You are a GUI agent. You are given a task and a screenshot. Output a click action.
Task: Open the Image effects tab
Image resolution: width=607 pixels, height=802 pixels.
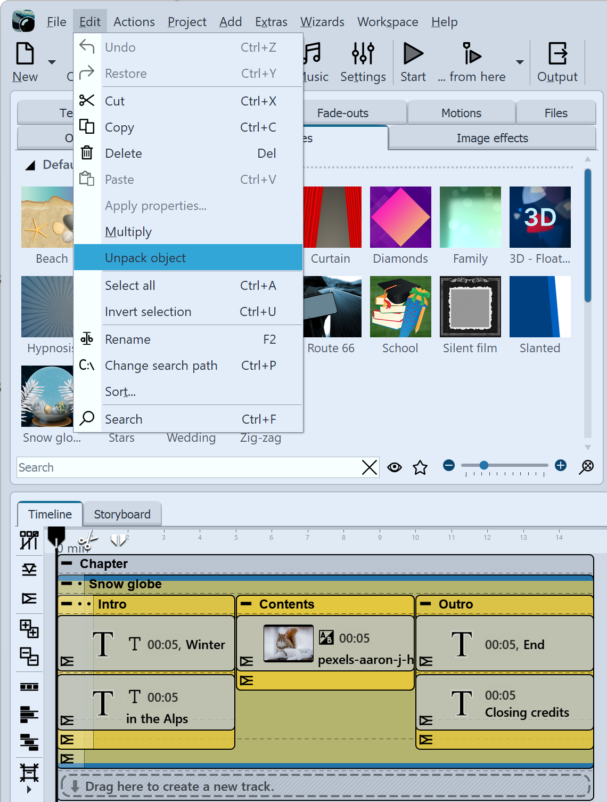[492, 138]
